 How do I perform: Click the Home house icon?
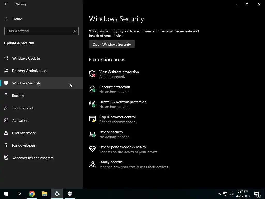6,19
